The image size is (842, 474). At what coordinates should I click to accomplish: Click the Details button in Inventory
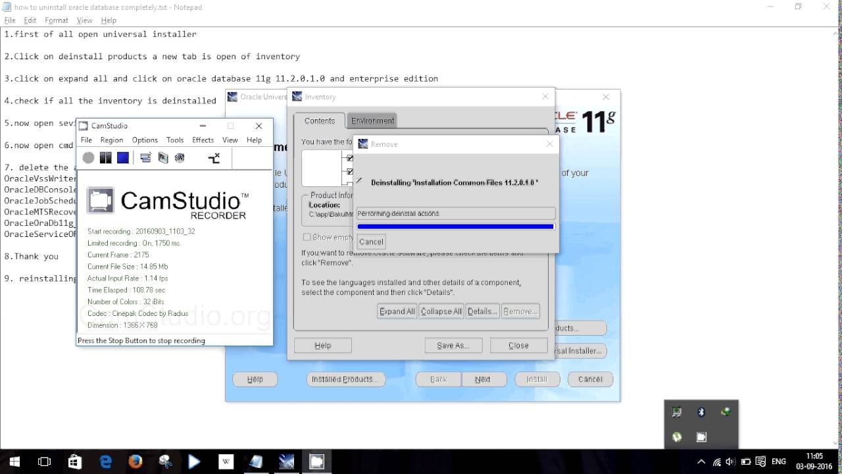point(482,311)
